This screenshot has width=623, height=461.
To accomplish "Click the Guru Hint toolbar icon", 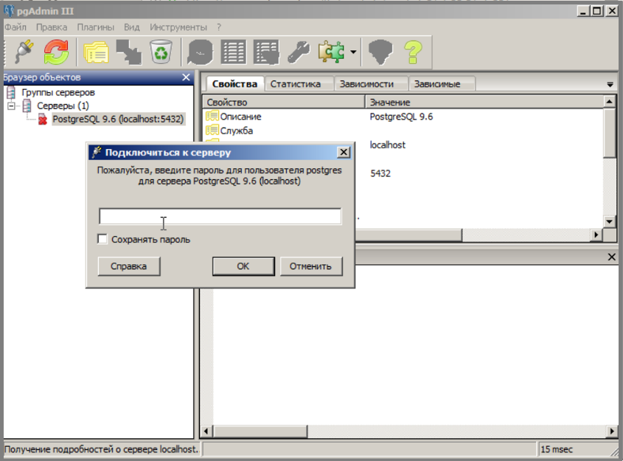I will 380,52.
